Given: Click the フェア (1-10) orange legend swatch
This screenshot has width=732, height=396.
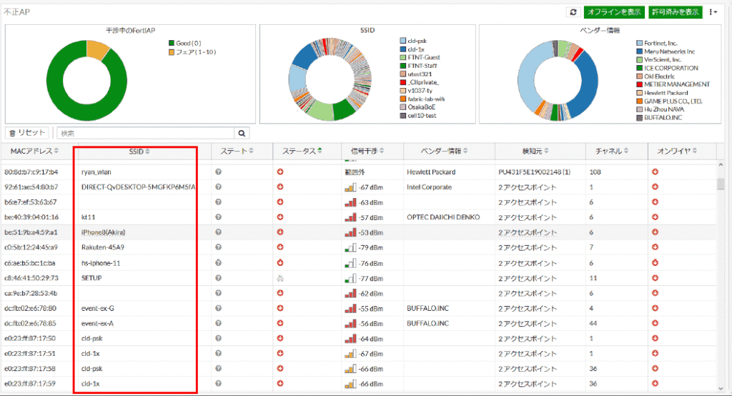Looking at the screenshot, I should pyautogui.click(x=172, y=52).
